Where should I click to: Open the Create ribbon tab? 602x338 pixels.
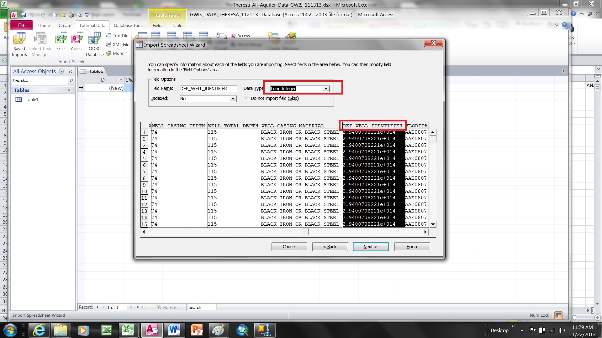65,25
